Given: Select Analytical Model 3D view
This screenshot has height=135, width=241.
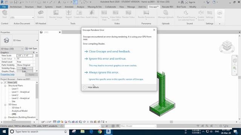Looking at the screenshot, I should point(20,111).
